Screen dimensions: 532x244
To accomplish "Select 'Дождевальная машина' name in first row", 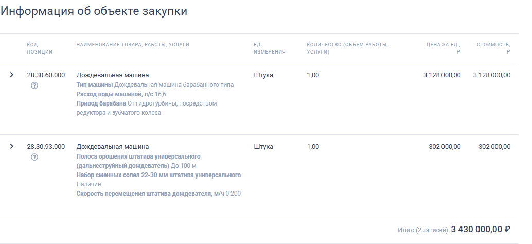I will click(x=112, y=75).
